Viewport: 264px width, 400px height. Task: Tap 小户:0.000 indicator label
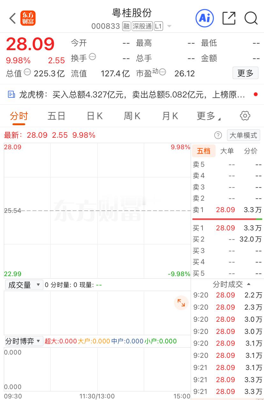[x=160, y=341]
